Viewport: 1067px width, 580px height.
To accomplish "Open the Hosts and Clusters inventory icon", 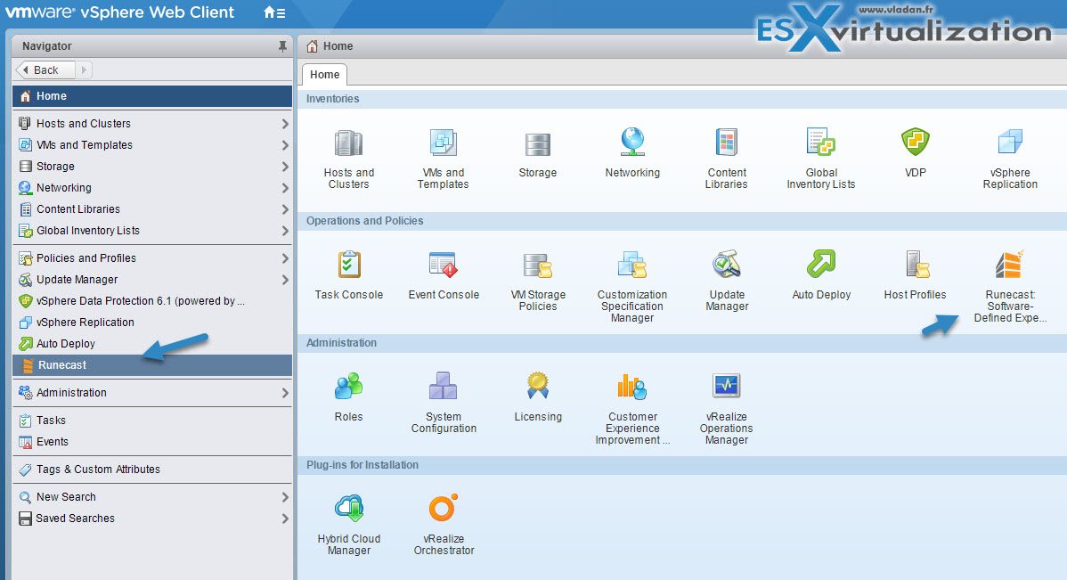I will [348, 144].
